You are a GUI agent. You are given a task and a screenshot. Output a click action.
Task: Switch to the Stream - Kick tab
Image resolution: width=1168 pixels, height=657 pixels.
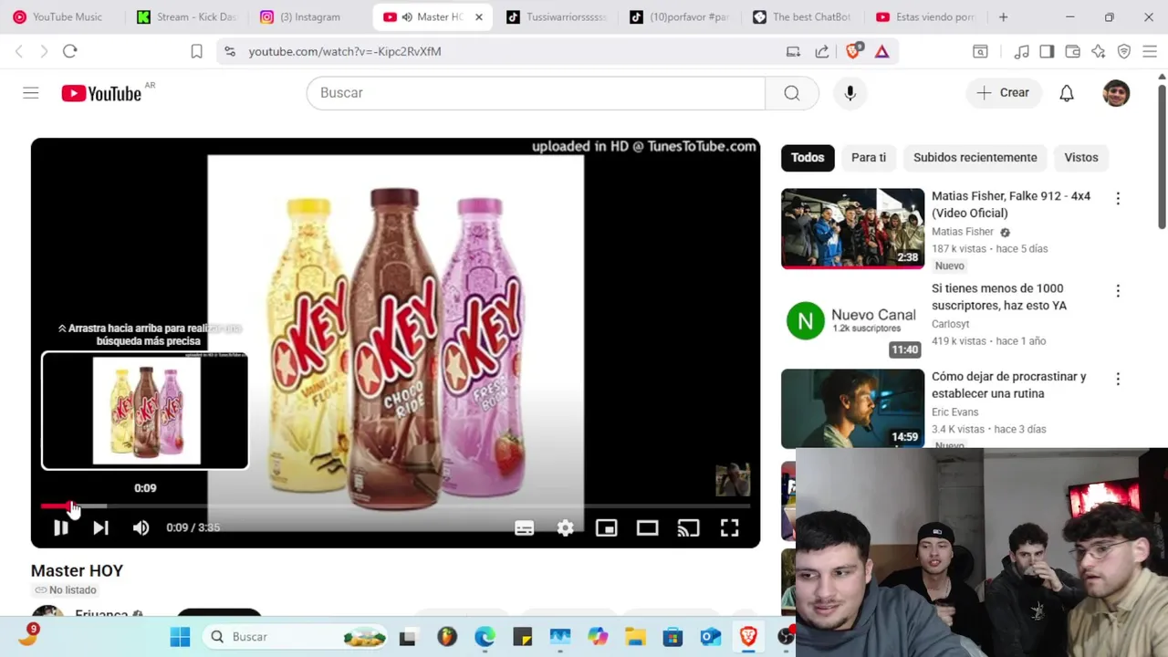(187, 17)
